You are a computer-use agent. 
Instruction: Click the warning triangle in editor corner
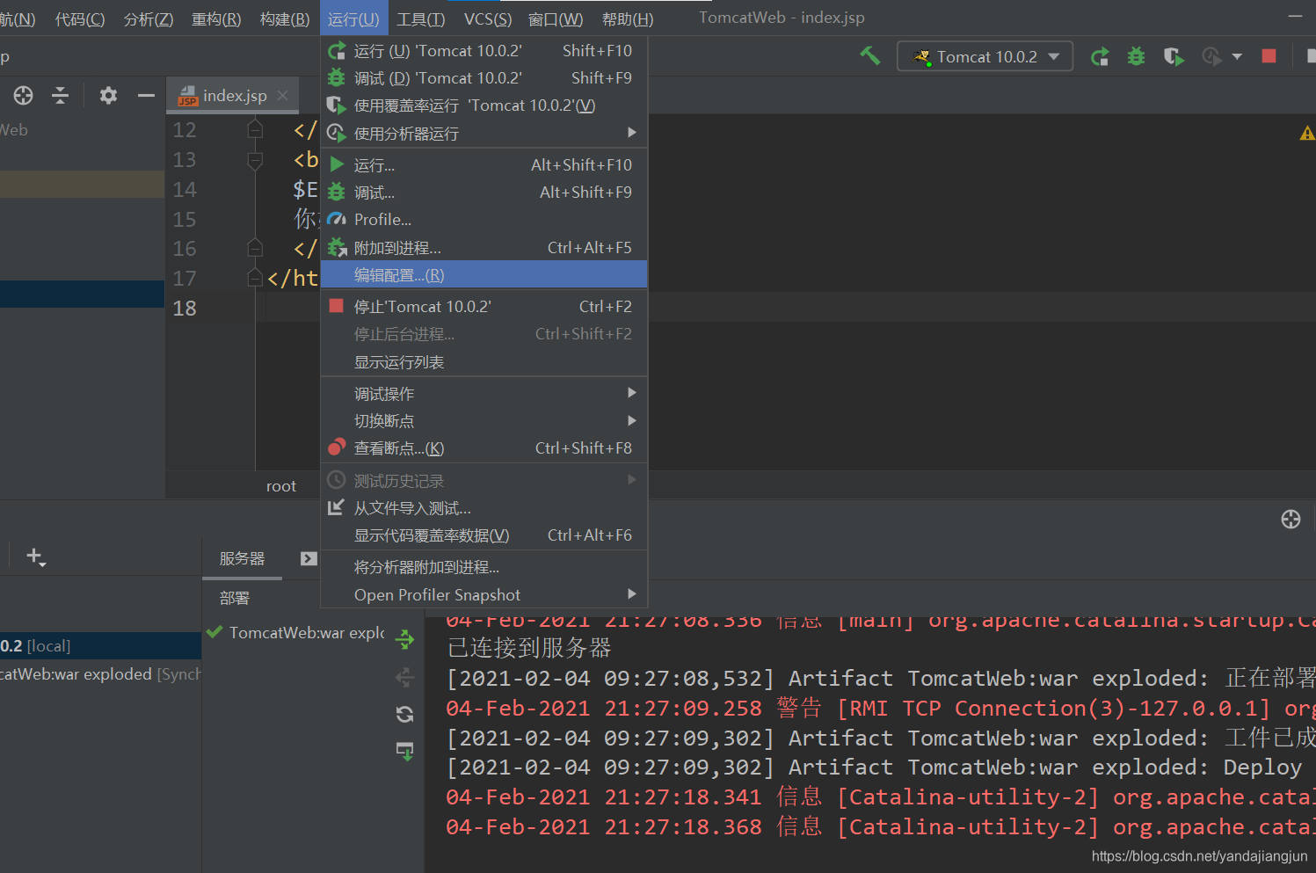click(1307, 133)
